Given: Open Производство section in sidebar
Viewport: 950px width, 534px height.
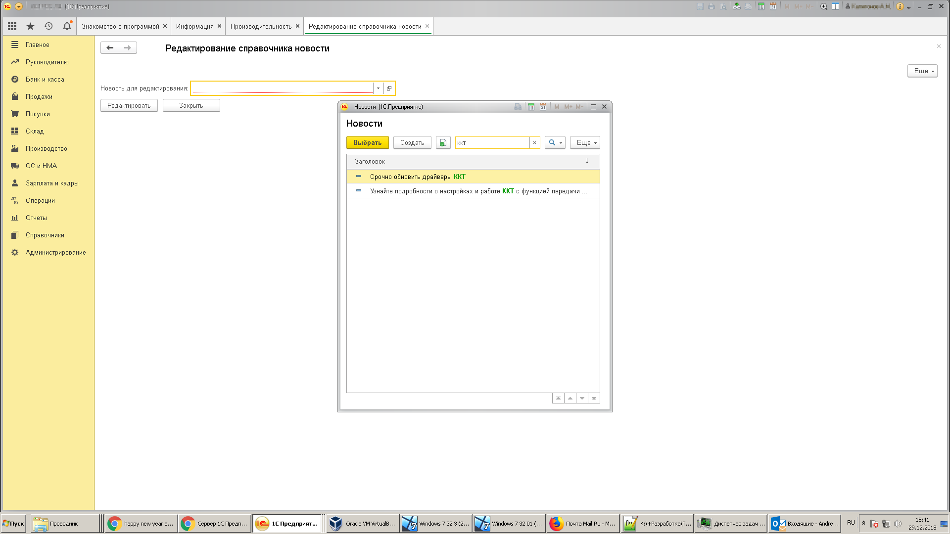Looking at the screenshot, I should click(46, 148).
